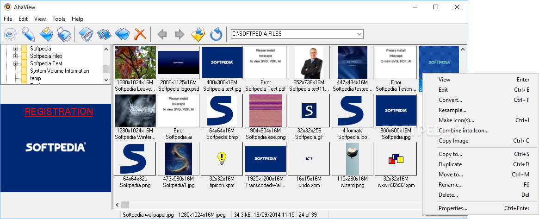Click the Print toolbar icon
539x219 pixels.
63,34
